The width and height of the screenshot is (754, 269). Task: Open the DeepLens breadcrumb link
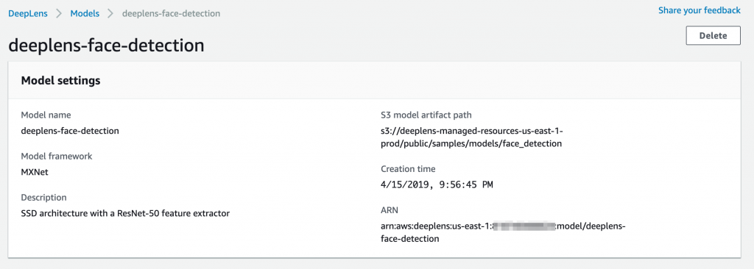(28, 13)
